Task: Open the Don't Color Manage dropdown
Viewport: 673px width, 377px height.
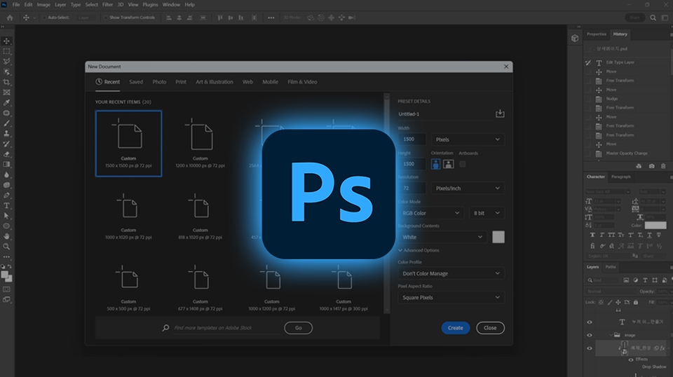Action: click(x=451, y=273)
